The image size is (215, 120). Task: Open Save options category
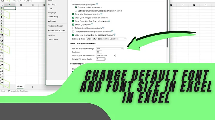(50, 8)
